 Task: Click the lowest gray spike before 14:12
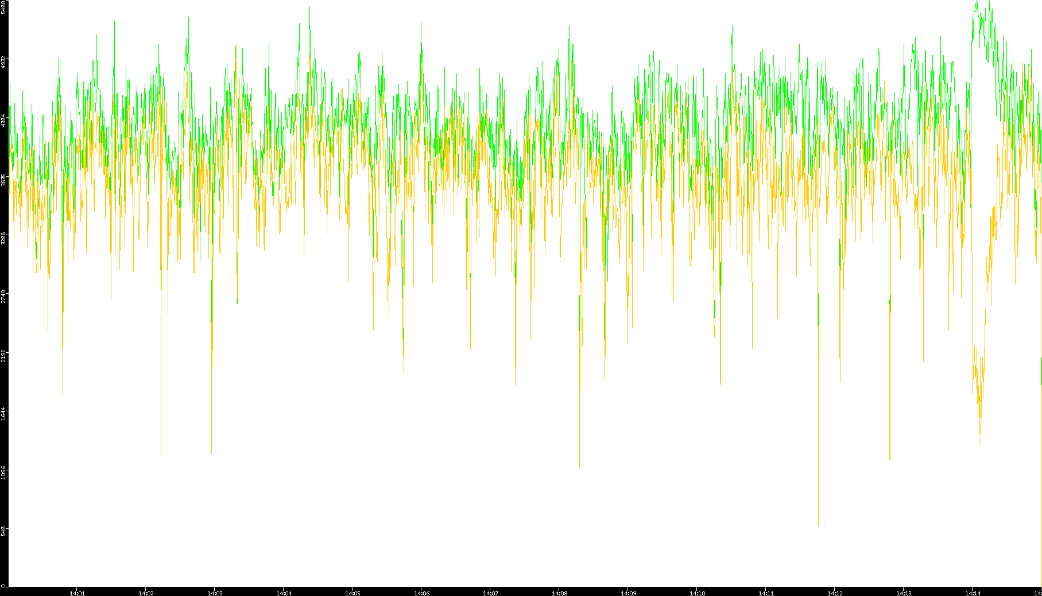pos(818,524)
